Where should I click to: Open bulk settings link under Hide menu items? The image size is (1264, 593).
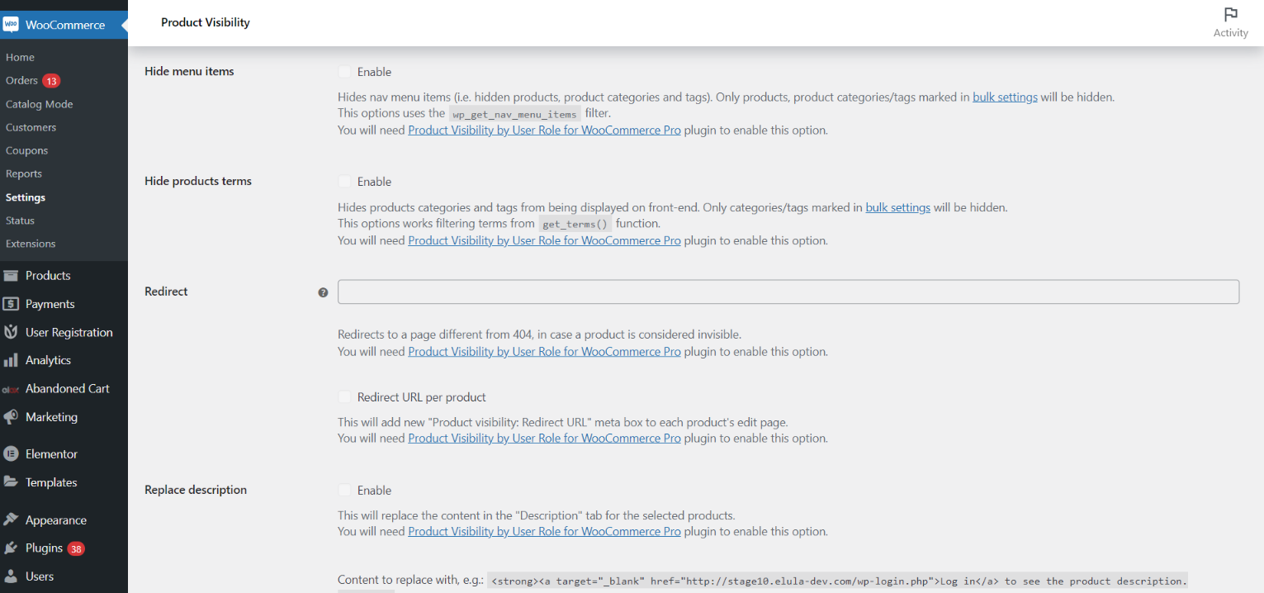(x=1005, y=97)
